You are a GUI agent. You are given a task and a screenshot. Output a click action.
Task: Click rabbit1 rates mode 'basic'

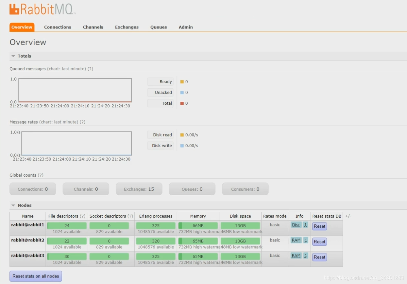pyautogui.click(x=275, y=225)
